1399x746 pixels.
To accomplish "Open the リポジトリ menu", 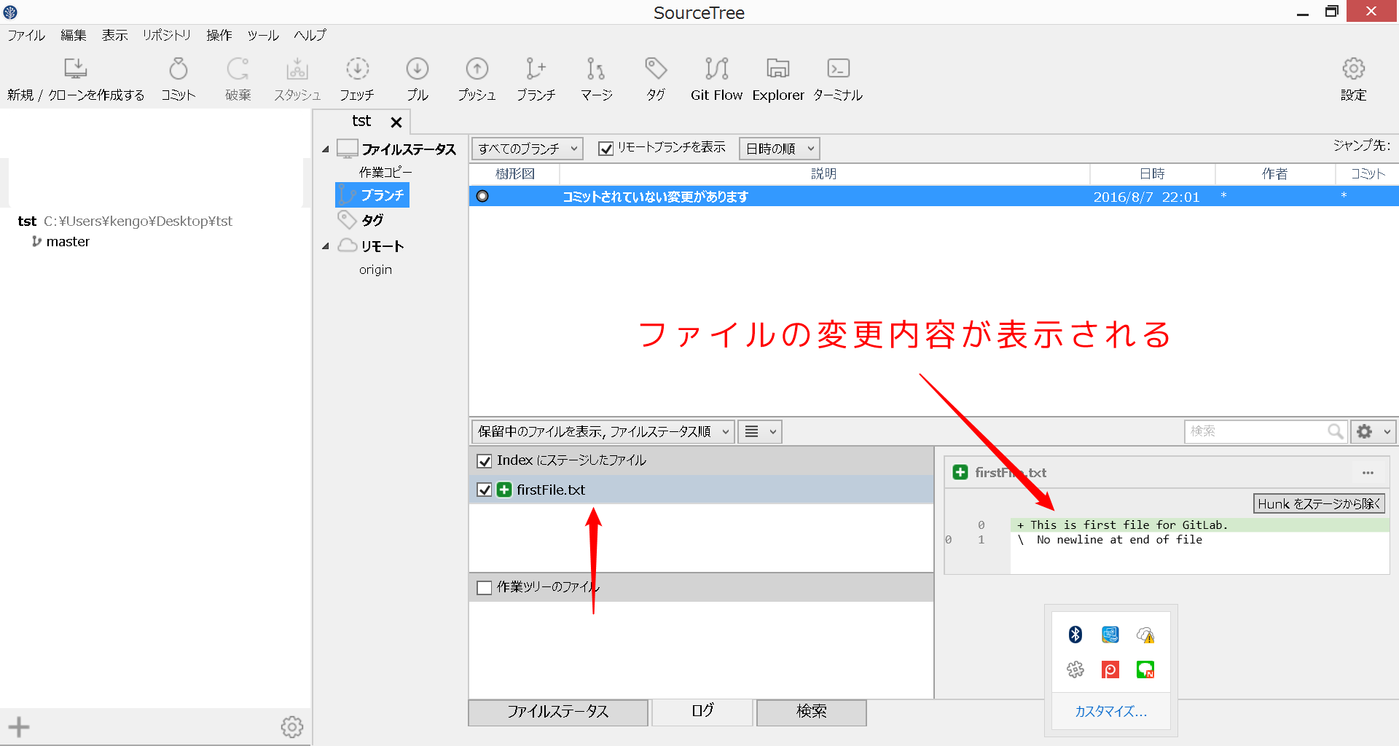I will 167,35.
